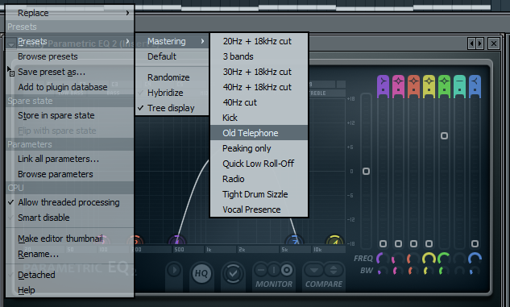This screenshot has height=307, width=510.
Task: Click the green band 5 gain slider handle
Action: click(444, 135)
